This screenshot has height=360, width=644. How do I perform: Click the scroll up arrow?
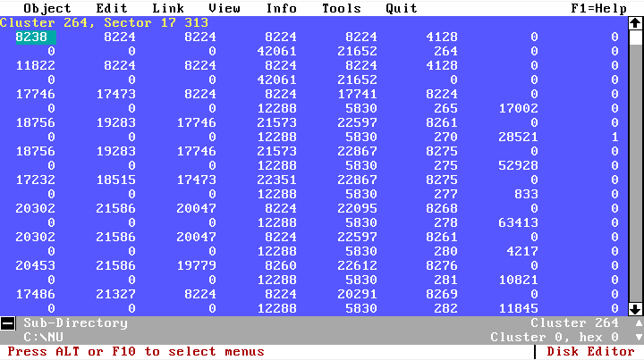tap(635, 23)
